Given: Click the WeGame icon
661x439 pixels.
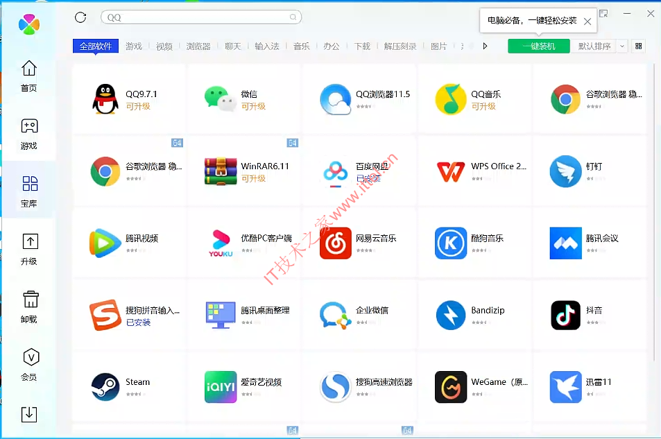Looking at the screenshot, I should (451, 387).
